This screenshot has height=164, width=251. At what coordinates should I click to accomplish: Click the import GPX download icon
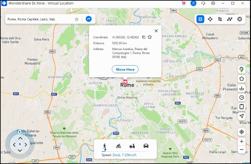242,88
